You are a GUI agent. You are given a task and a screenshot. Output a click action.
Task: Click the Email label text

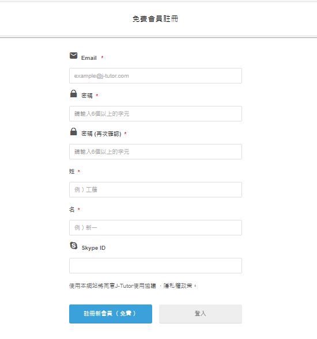(89, 58)
